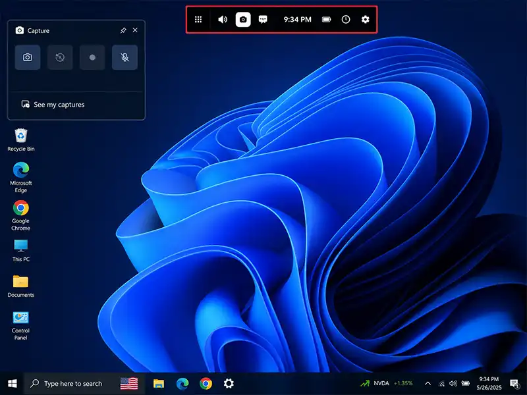This screenshot has height=395, width=527.
Task: Click the 9:34 PM time in Game Bar
Action: point(298,20)
